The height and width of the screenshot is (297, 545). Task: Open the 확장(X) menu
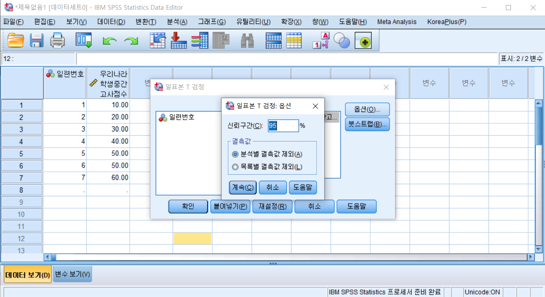pyautogui.click(x=291, y=22)
